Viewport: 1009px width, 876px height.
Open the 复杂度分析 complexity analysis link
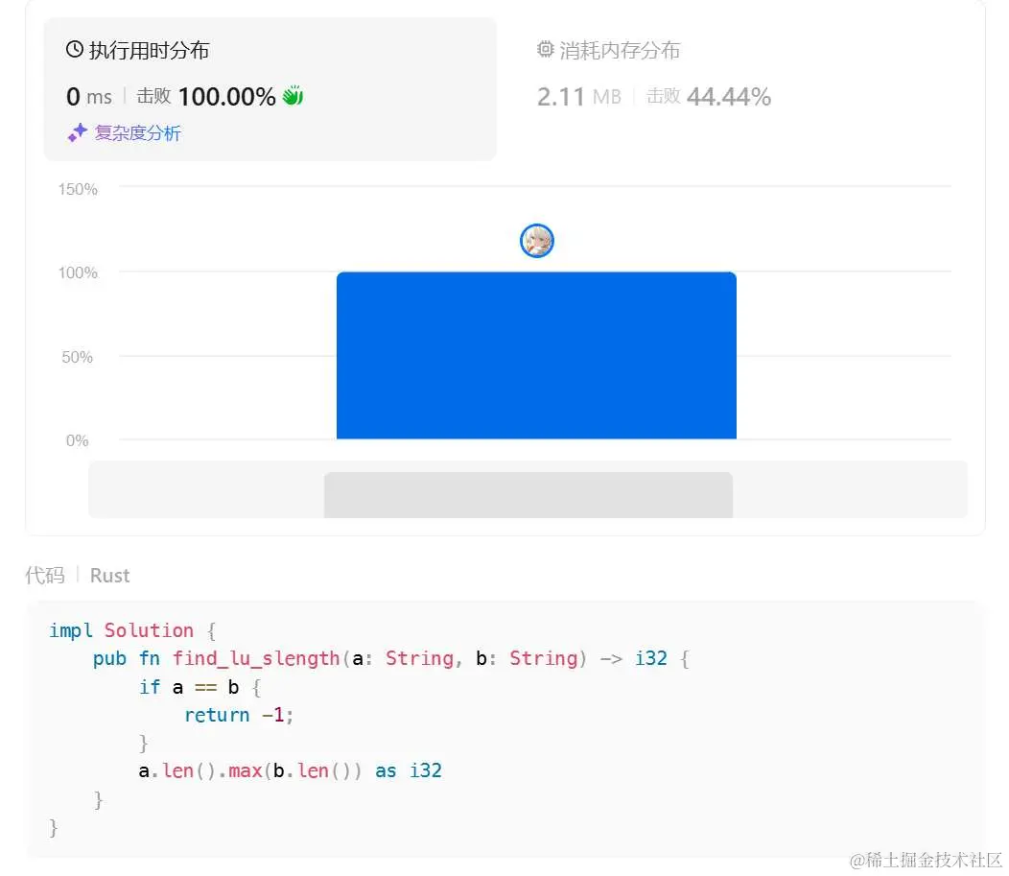click(x=138, y=133)
